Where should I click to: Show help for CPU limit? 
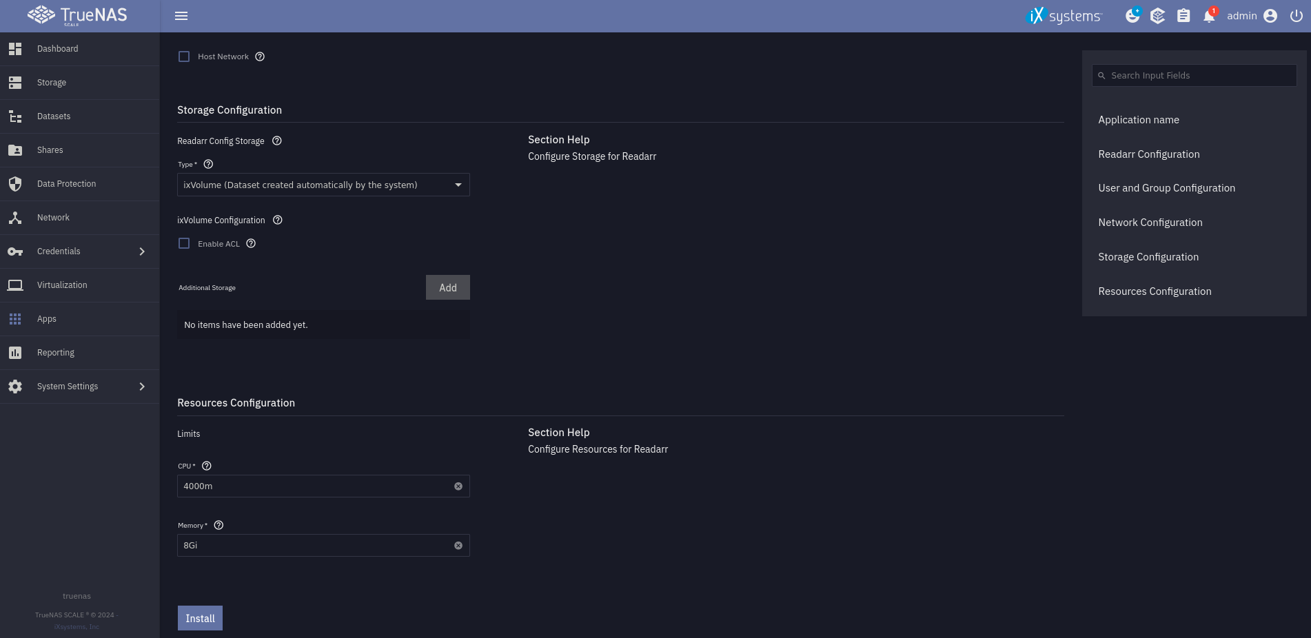pos(207,466)
